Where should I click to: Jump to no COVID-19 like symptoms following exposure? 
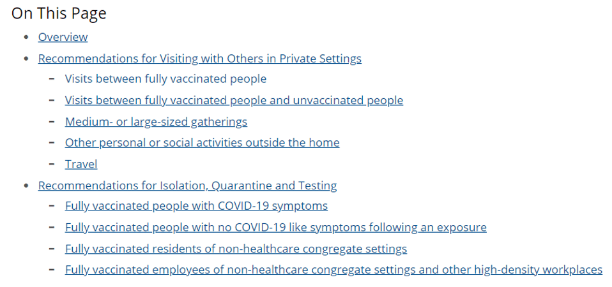coord(275,227)
